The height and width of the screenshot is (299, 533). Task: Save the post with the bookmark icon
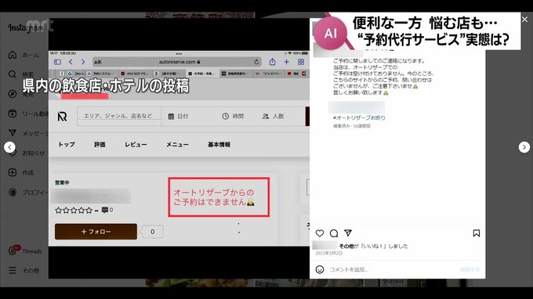477,233
